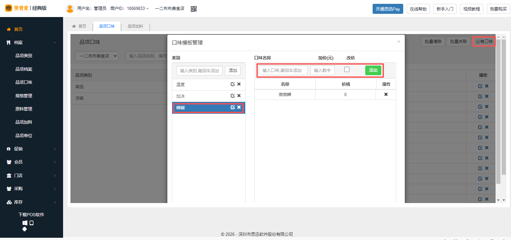511x240 pixels.
Task: Delete the 温度 flavor category
Action: coord(239,84)
